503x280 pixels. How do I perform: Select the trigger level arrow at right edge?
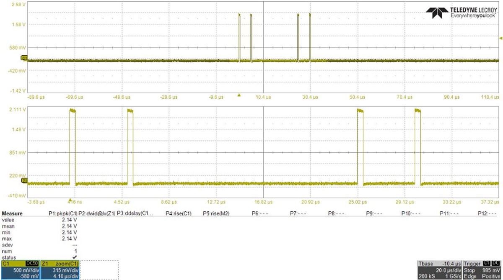[500, 38]
